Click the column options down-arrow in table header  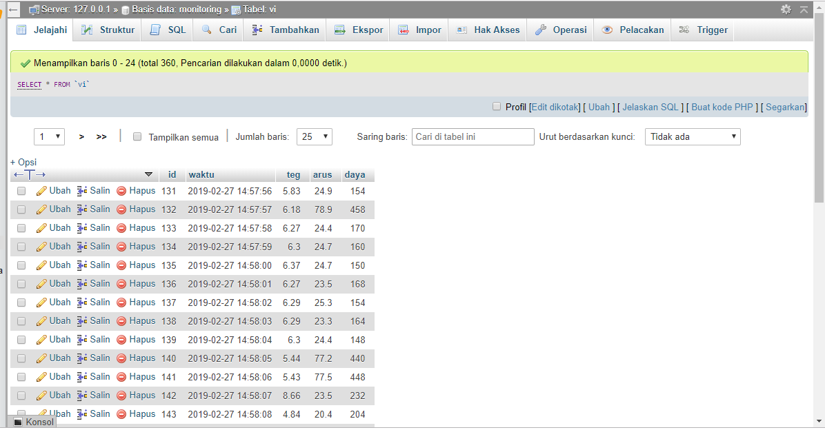pos(148,174)
